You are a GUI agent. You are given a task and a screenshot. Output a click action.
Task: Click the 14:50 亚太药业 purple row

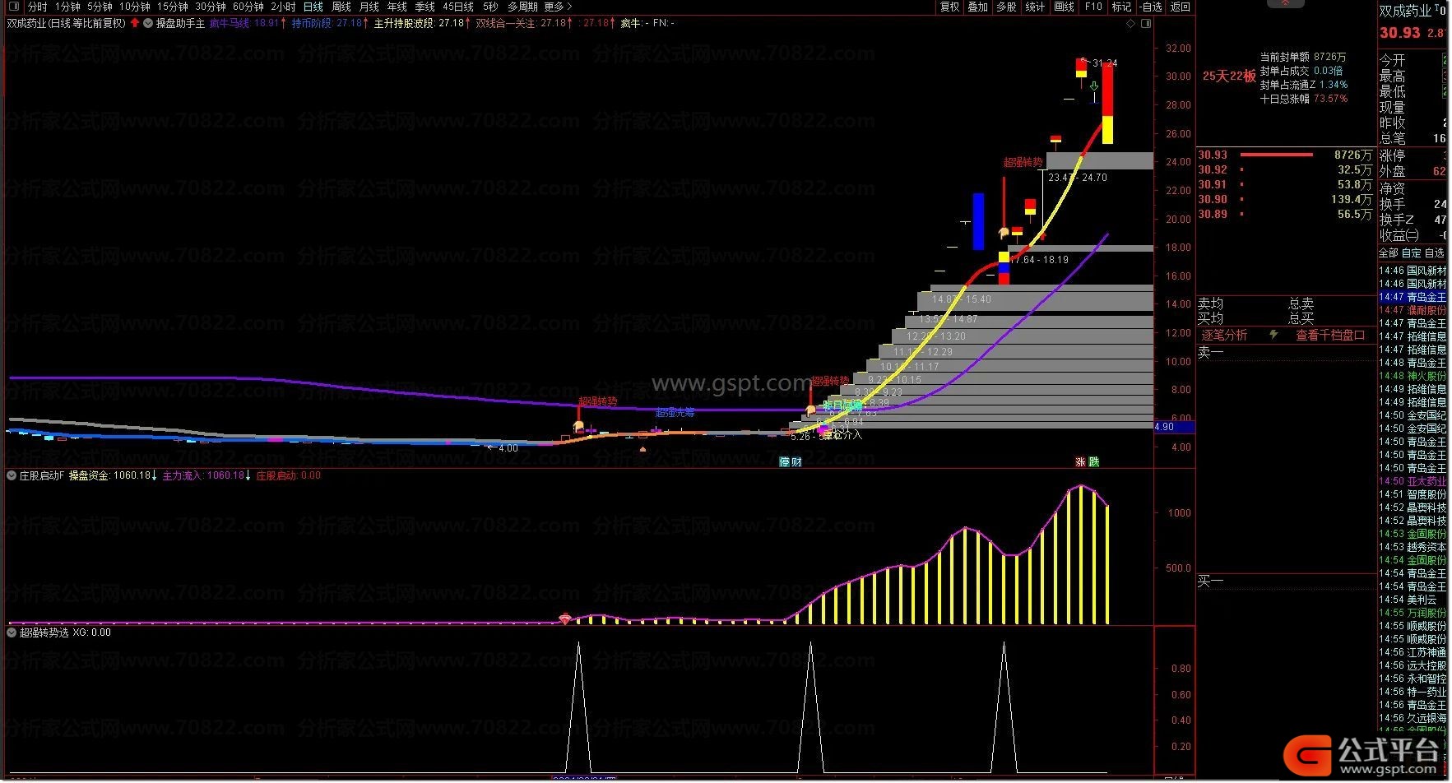click(x=1413, y=481)
